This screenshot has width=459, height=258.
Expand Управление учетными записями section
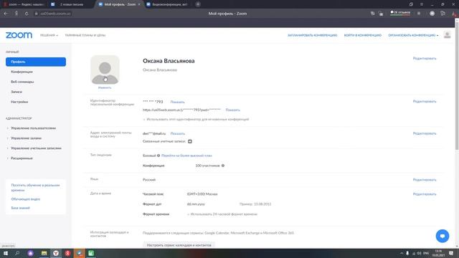click(x=36, y=148)
